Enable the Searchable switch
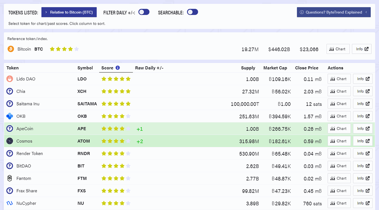This screenshot has height=210, width=379. click(x=192, y=12)
